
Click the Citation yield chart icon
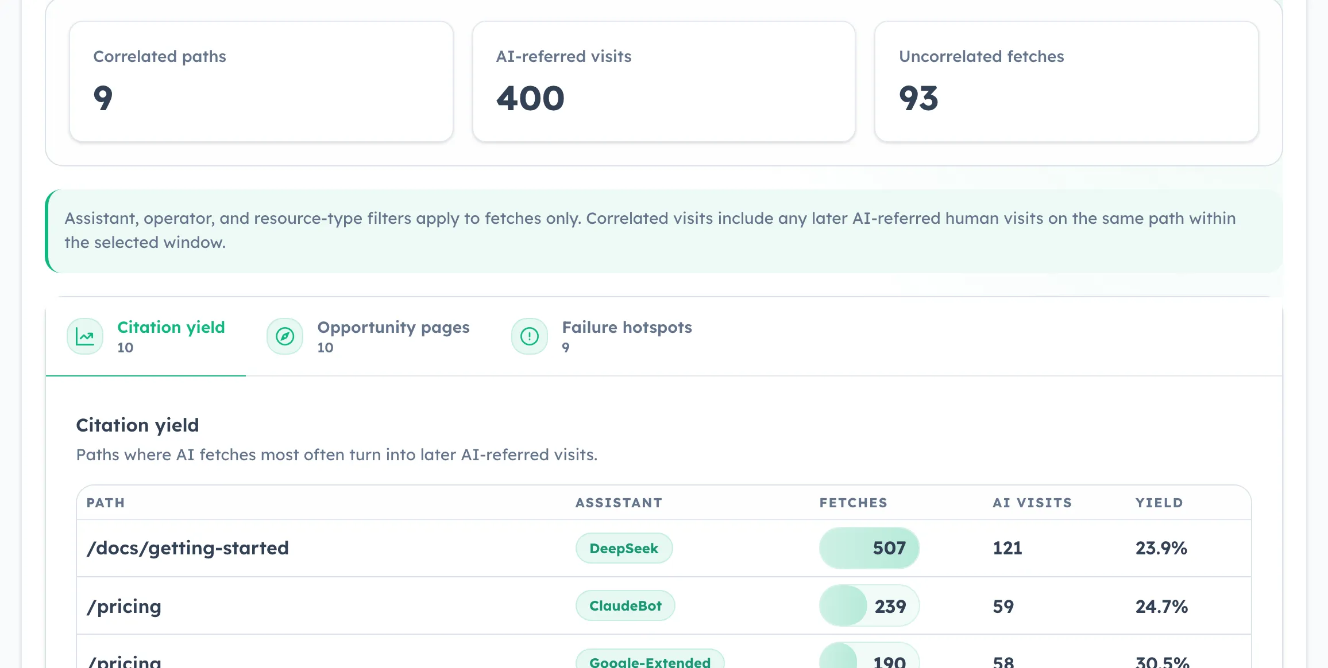[x=85, y=337]
